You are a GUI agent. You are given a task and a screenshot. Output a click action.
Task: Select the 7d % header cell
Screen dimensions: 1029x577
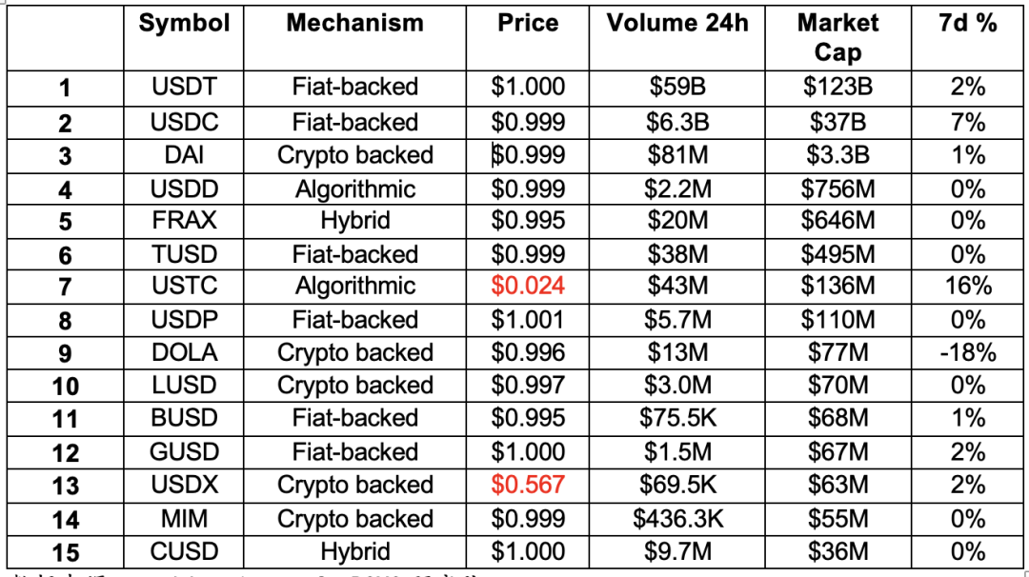(967, 38)
